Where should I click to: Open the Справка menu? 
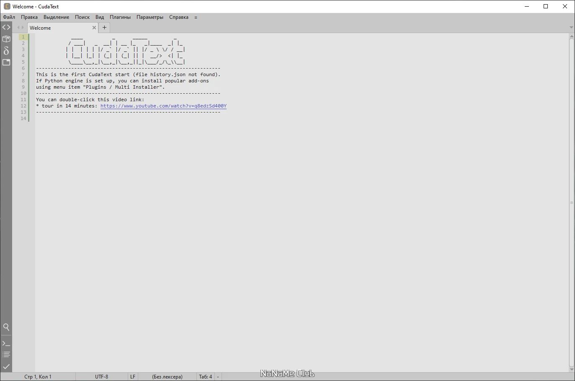[x=179, y=17]
